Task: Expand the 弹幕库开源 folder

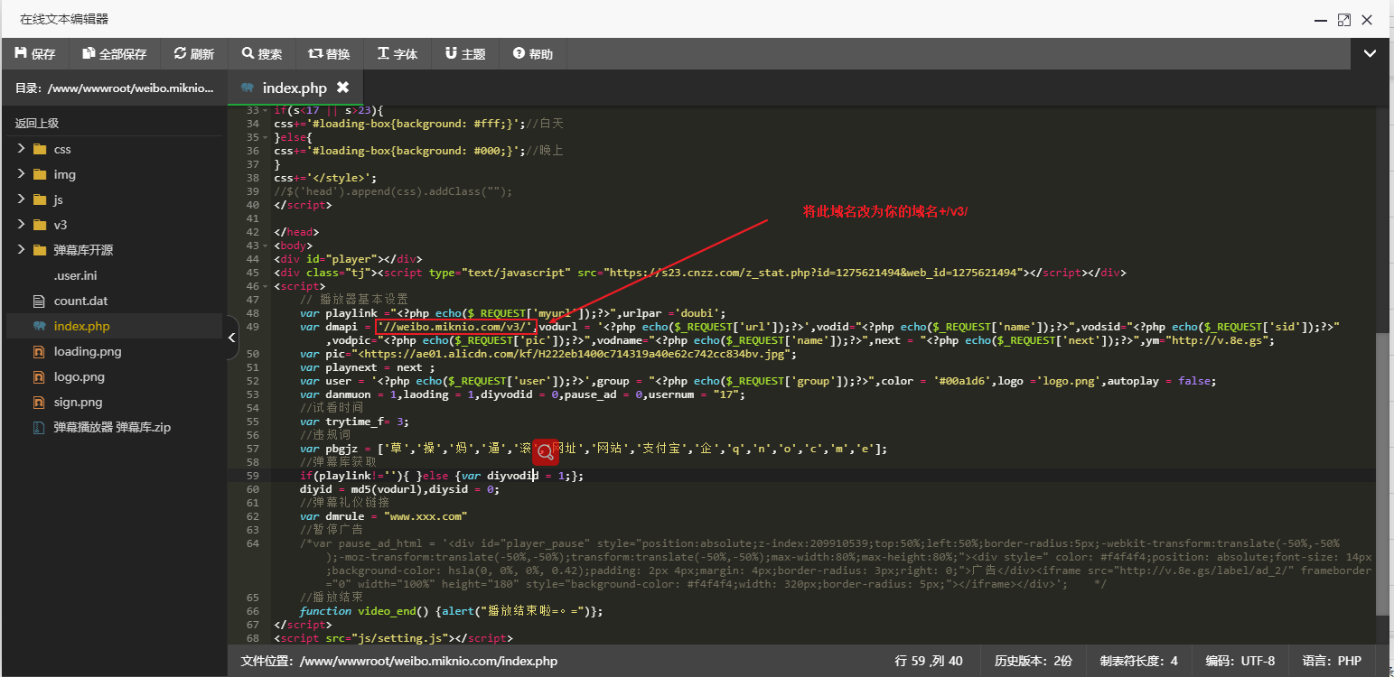Action: [21, 250]
